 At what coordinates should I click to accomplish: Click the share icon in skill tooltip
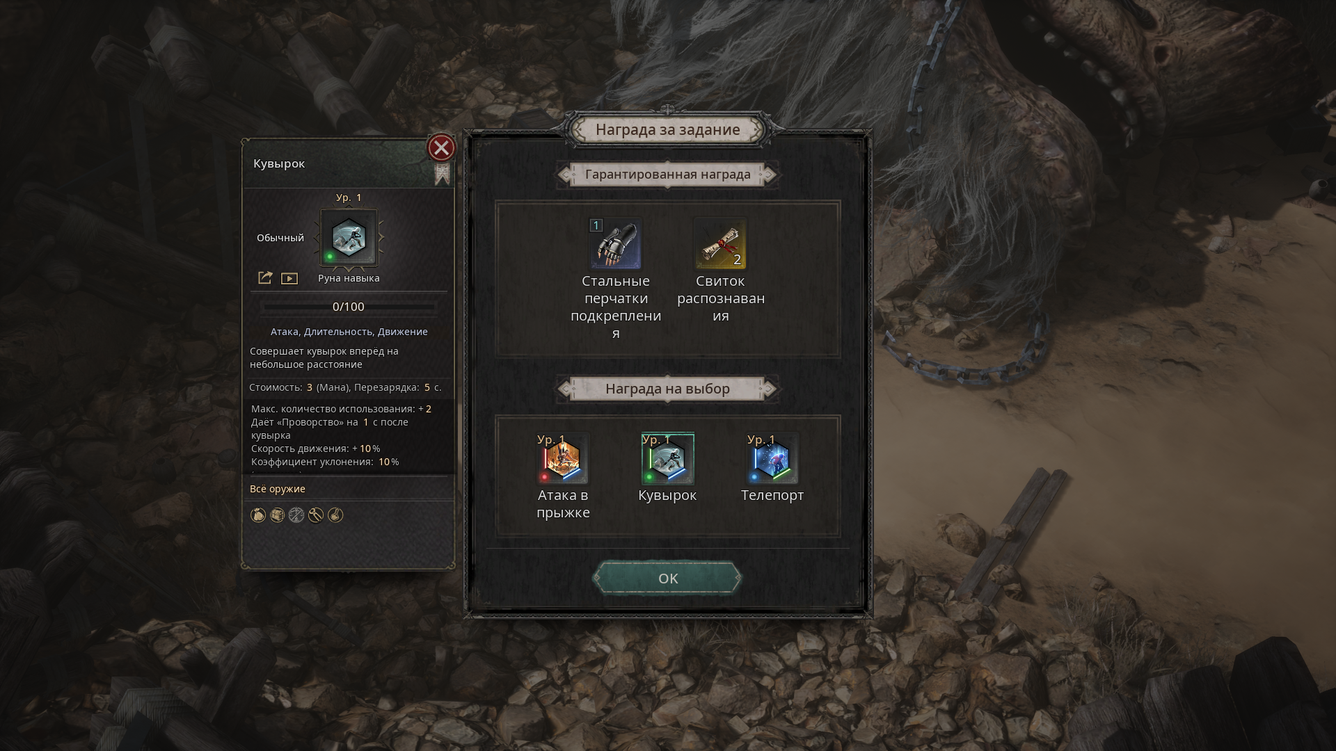coord(265,278)
